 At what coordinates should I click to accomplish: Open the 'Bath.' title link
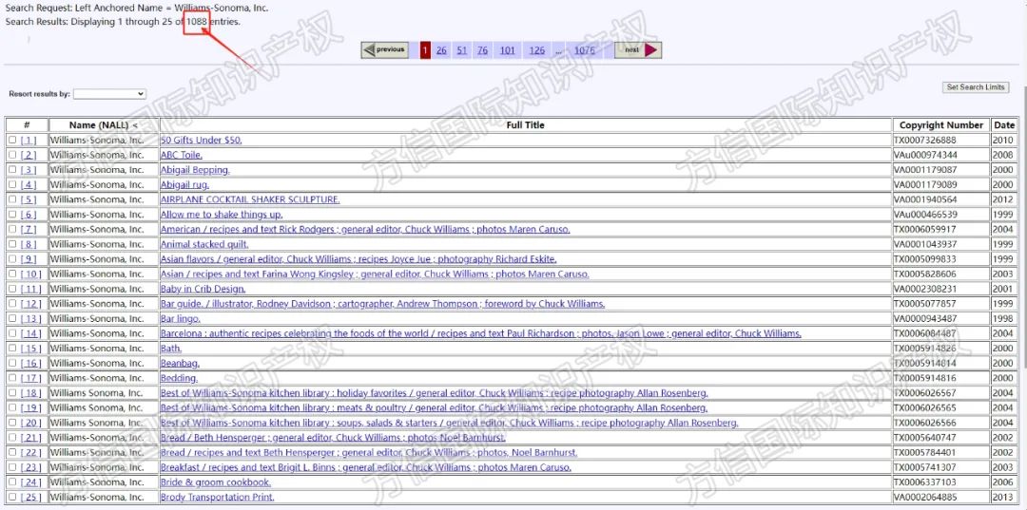171,349
